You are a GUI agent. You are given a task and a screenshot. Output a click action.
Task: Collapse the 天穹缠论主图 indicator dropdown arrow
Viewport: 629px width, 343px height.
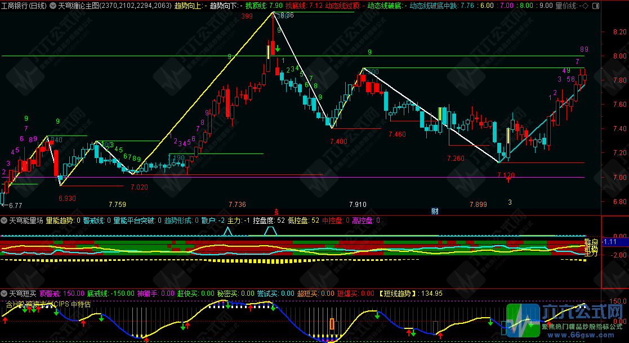tap(52, 6)
